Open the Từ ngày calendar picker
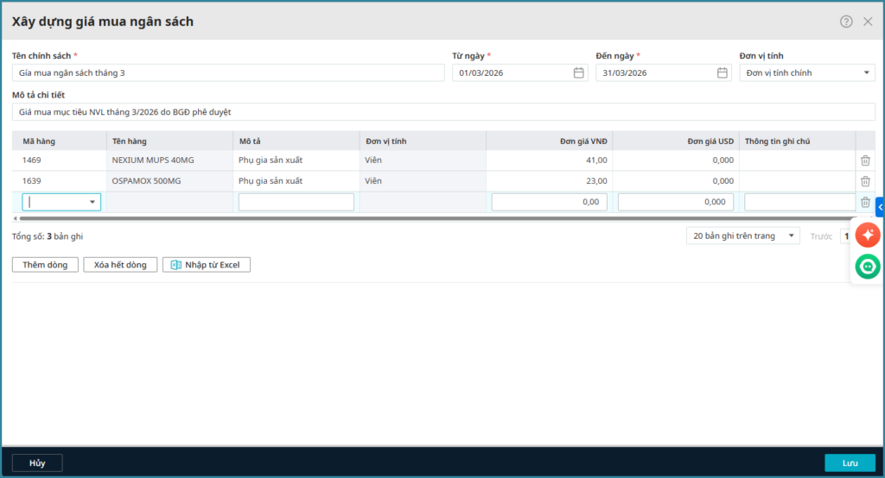Image resolution: width=885 pixels, height=478 pixels. pos(578,73)
